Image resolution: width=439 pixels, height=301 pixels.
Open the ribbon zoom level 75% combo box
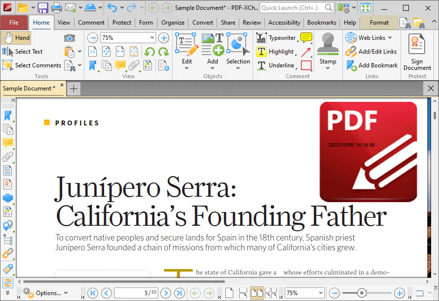coord(128,38)
